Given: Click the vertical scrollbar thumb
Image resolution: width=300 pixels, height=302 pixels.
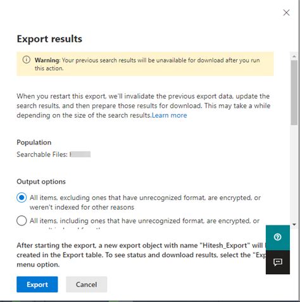Looking at the screenshot, I should (294, 92).
